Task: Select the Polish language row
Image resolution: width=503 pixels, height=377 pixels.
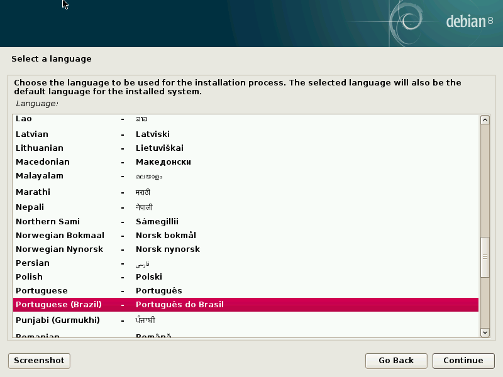Action: coord(245,276)
